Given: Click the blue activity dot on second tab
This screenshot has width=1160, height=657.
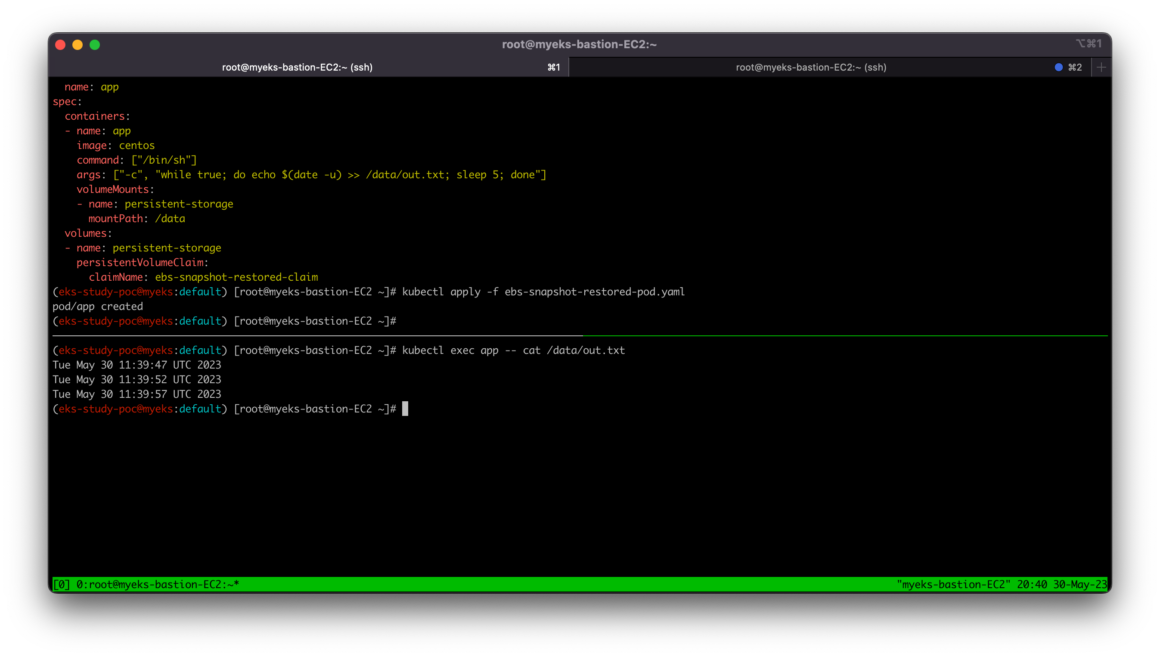Looking at the screenshot, I should pos(1058,67).
